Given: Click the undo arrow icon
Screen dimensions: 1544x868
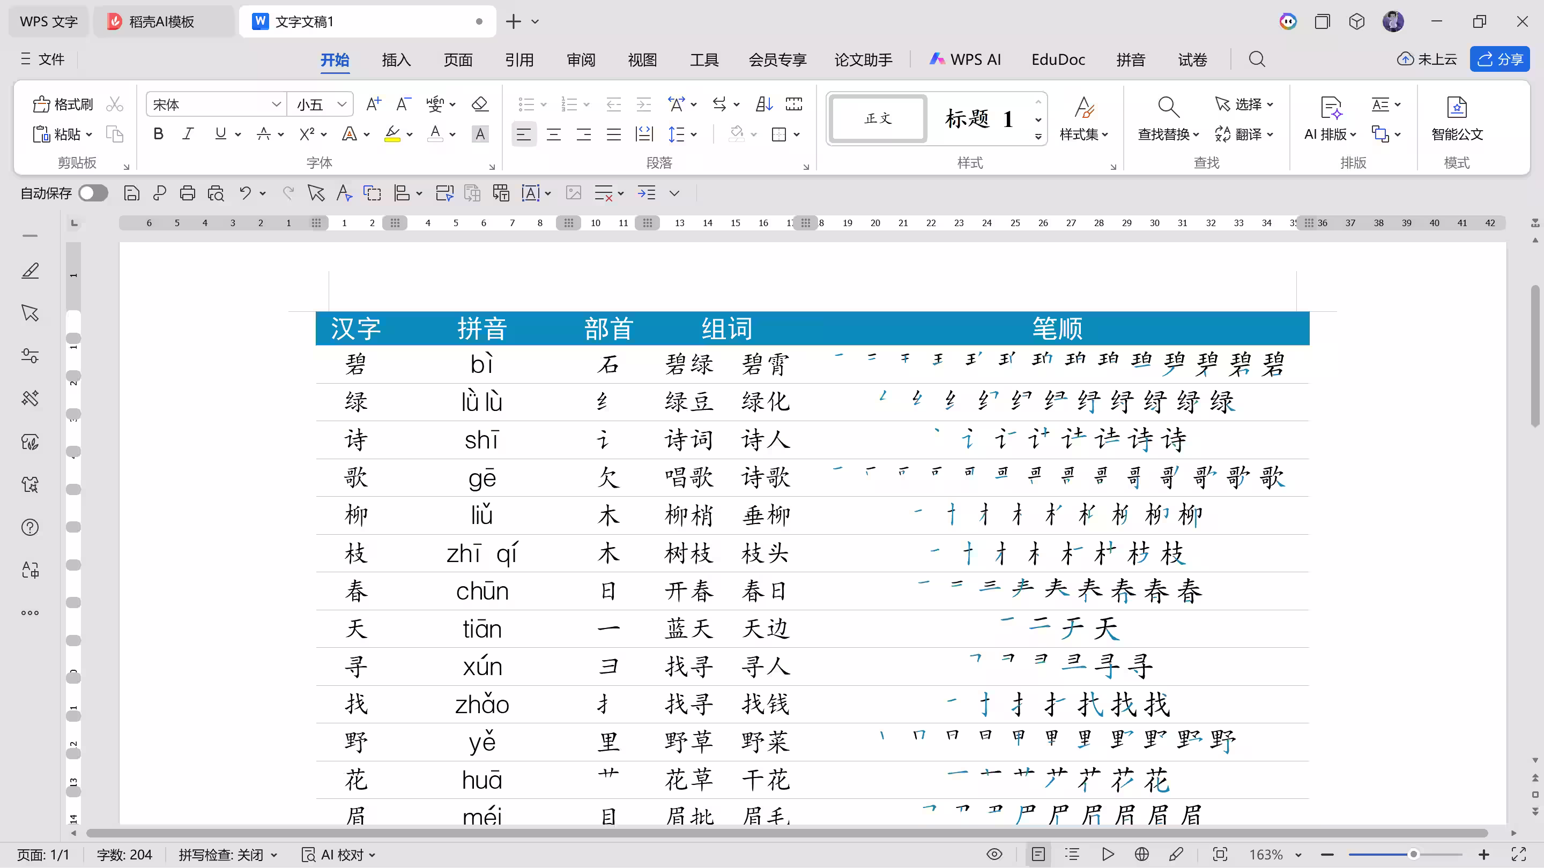Looking at the screenshot, I should [x=245, y=193].
